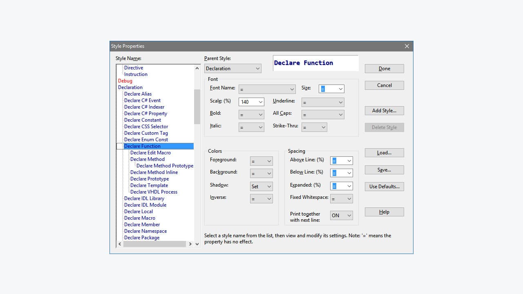Image resolution: width=523 pixels, height=294 pixels.
Task: Open the Shadow color dropdown
Action: point(261,186)
